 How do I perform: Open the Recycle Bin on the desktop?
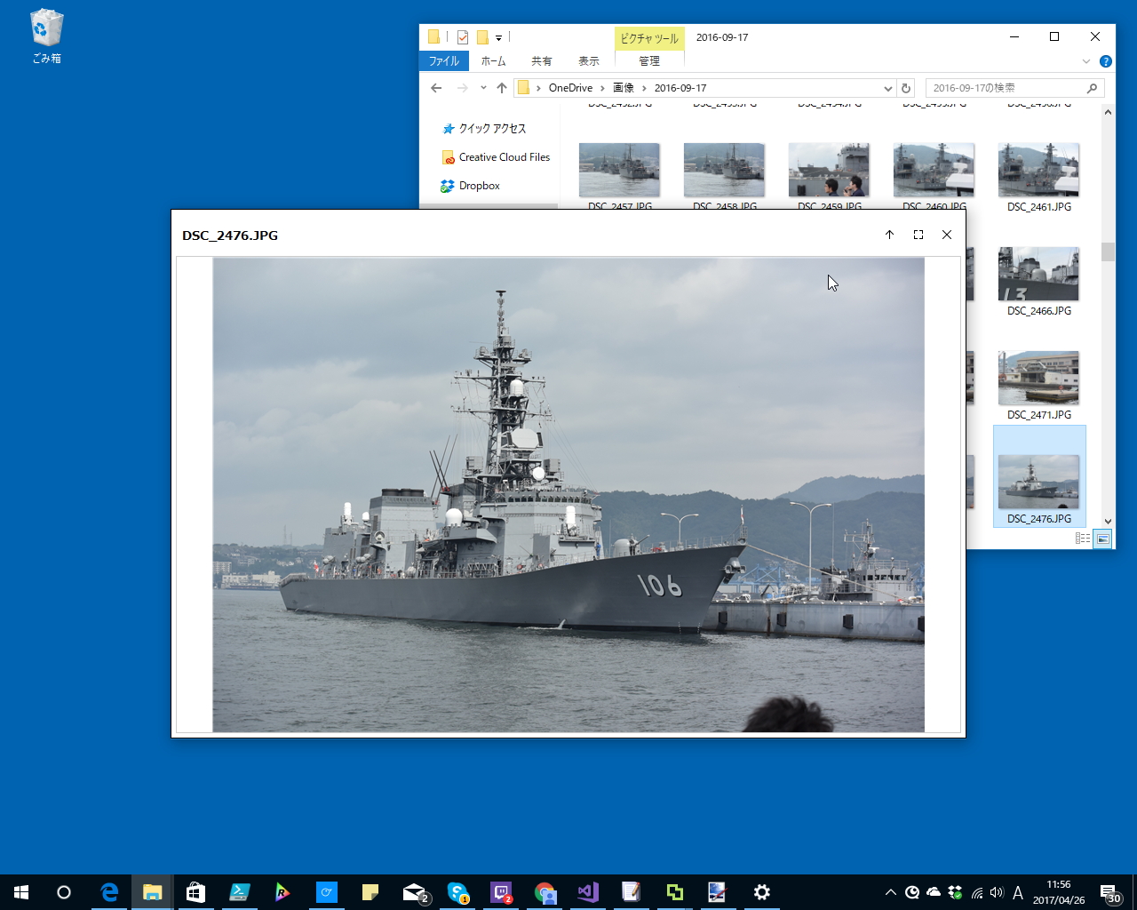(x=46, y=36)
